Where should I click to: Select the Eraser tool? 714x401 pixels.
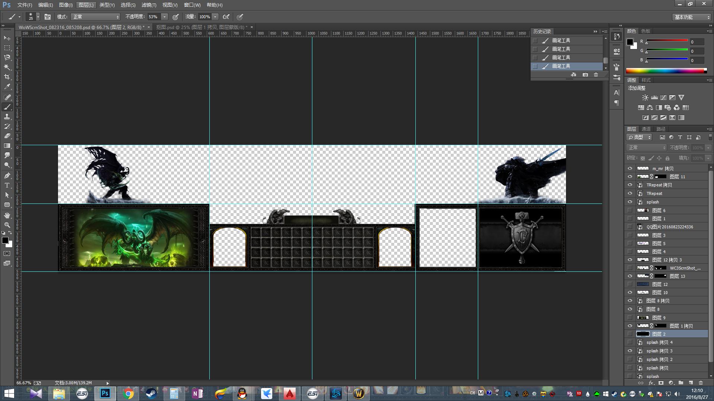tap(7, 136)
